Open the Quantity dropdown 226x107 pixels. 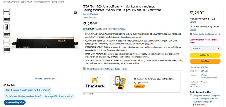205,48
